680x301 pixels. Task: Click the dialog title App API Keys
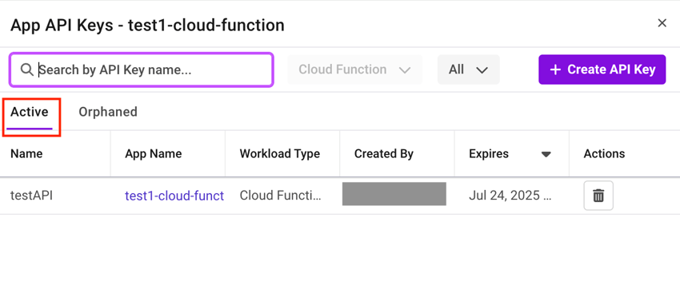click(x=147, y=25)
